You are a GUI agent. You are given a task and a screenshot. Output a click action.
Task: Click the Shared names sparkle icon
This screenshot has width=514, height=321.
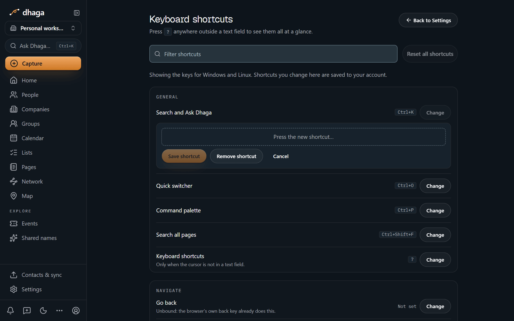[14, 238]
